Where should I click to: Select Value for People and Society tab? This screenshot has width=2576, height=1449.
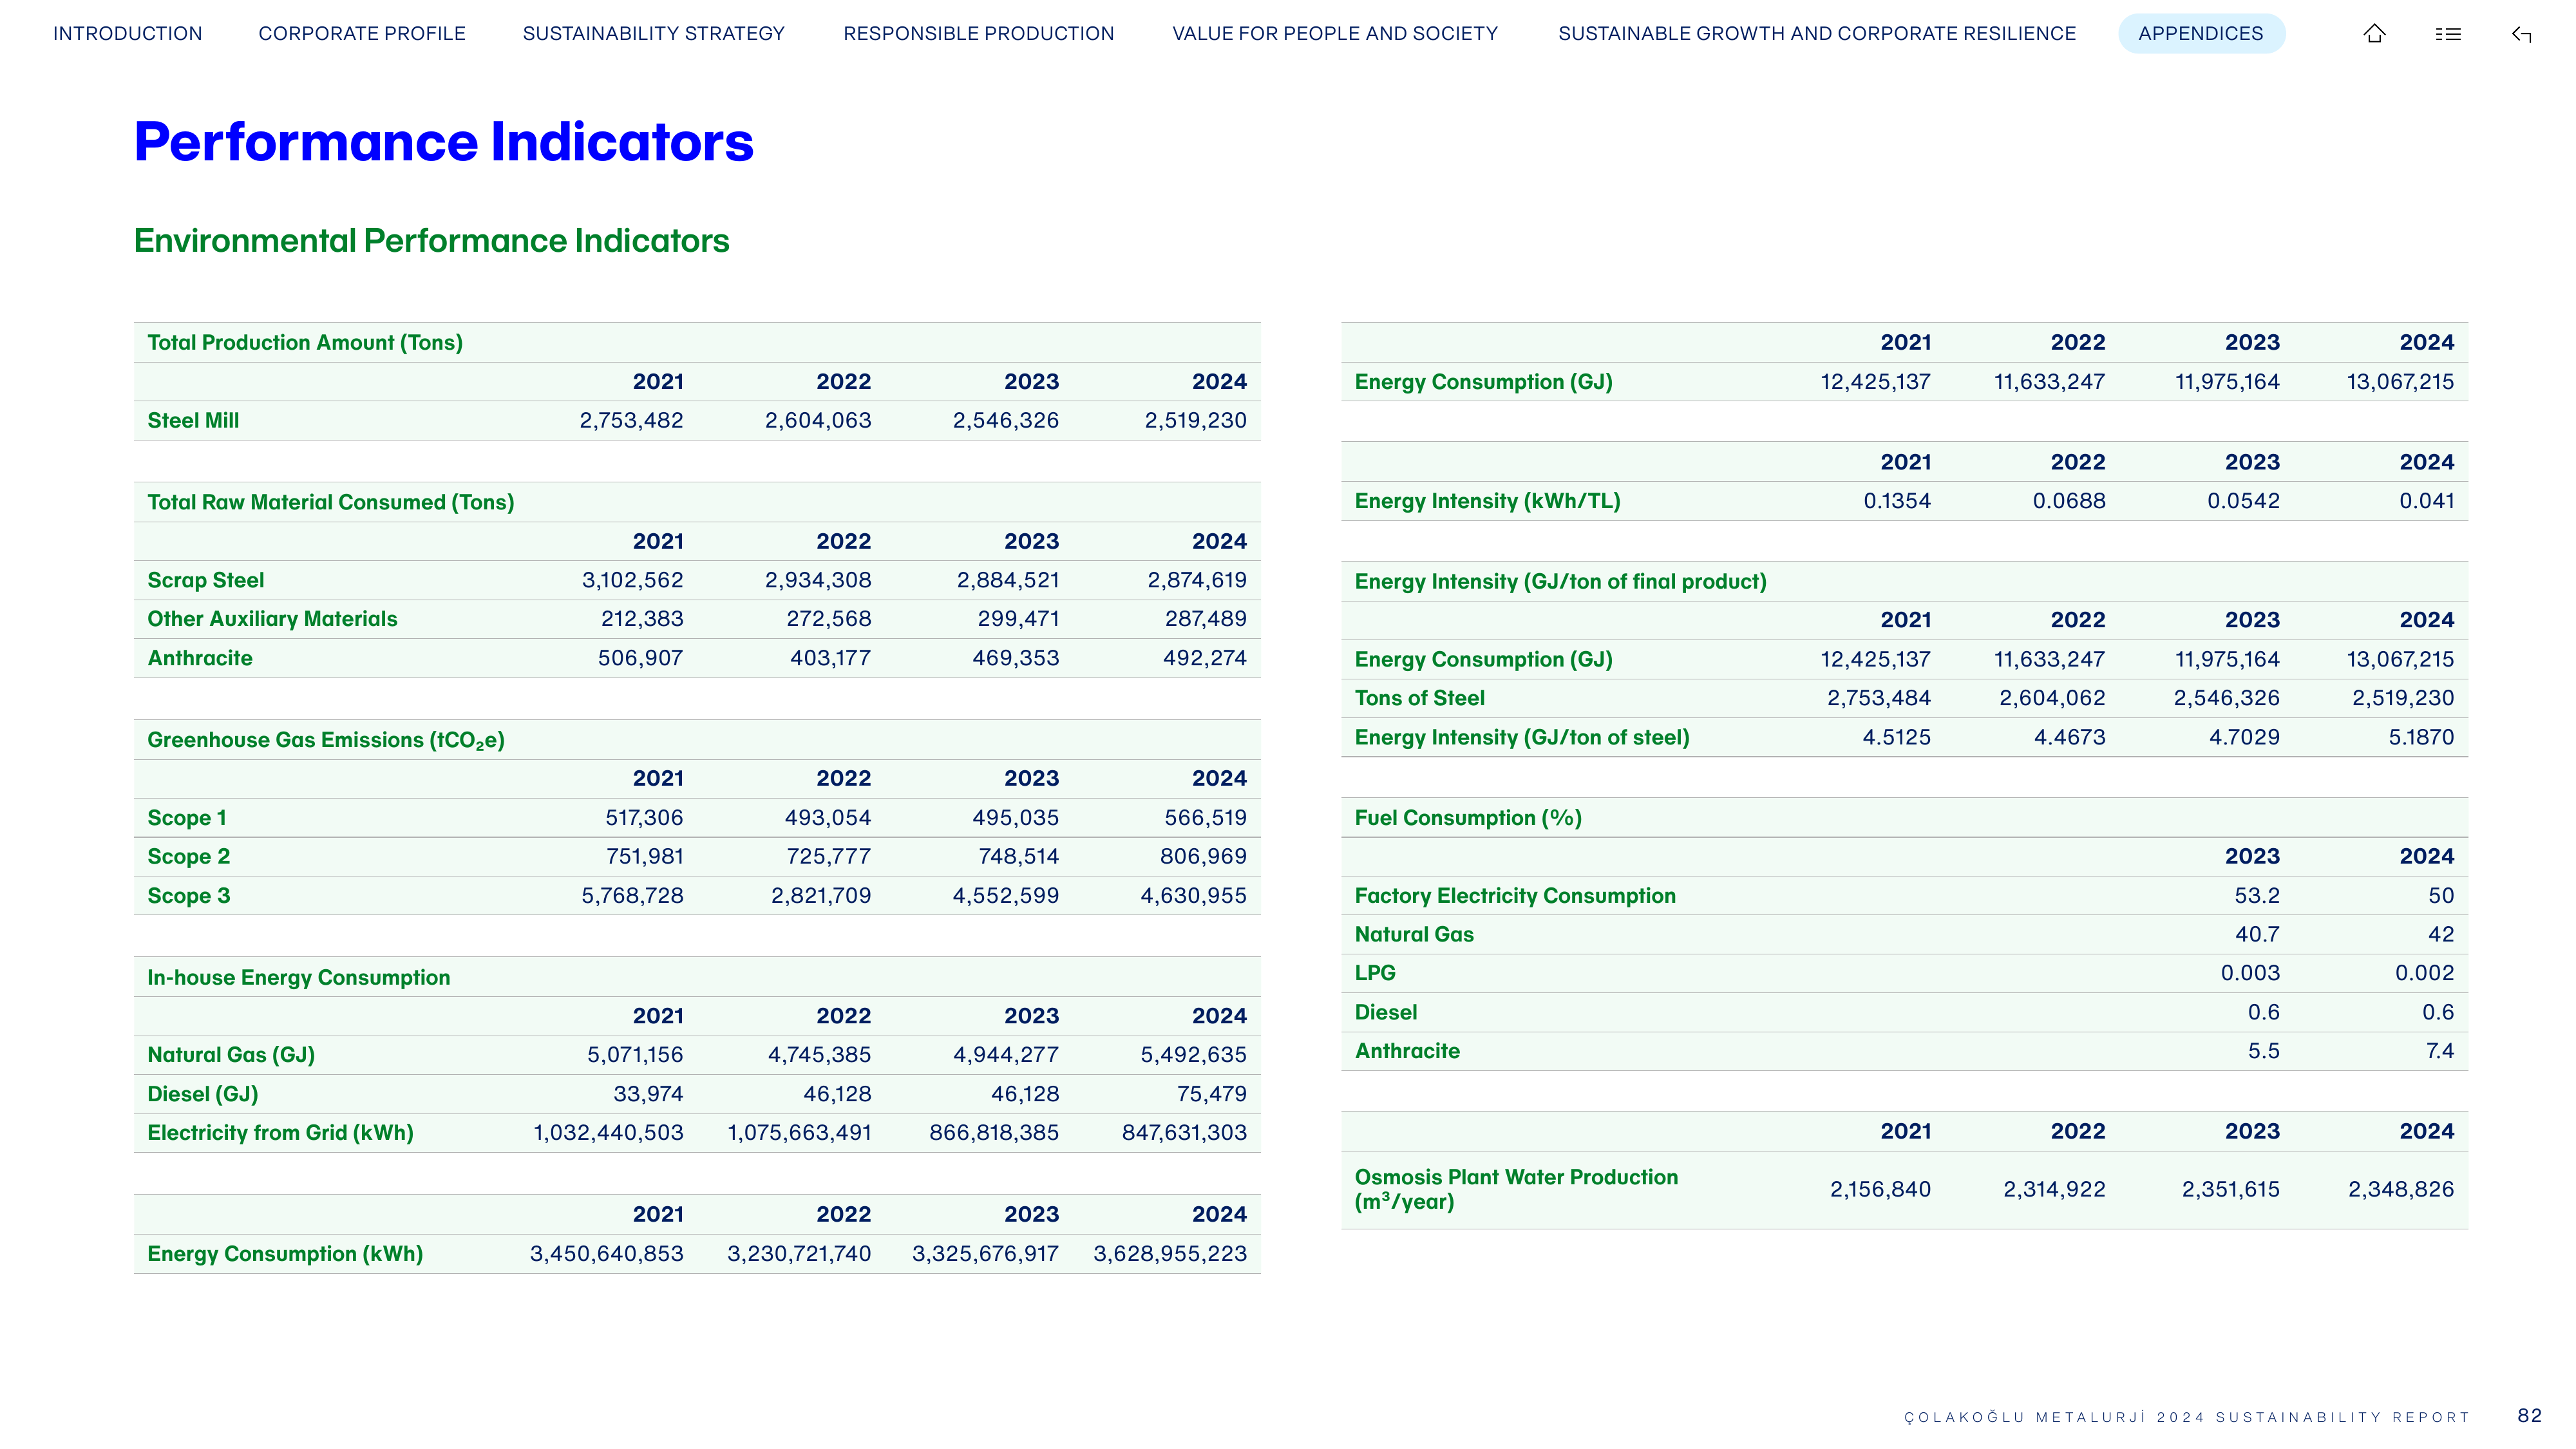1335,34
